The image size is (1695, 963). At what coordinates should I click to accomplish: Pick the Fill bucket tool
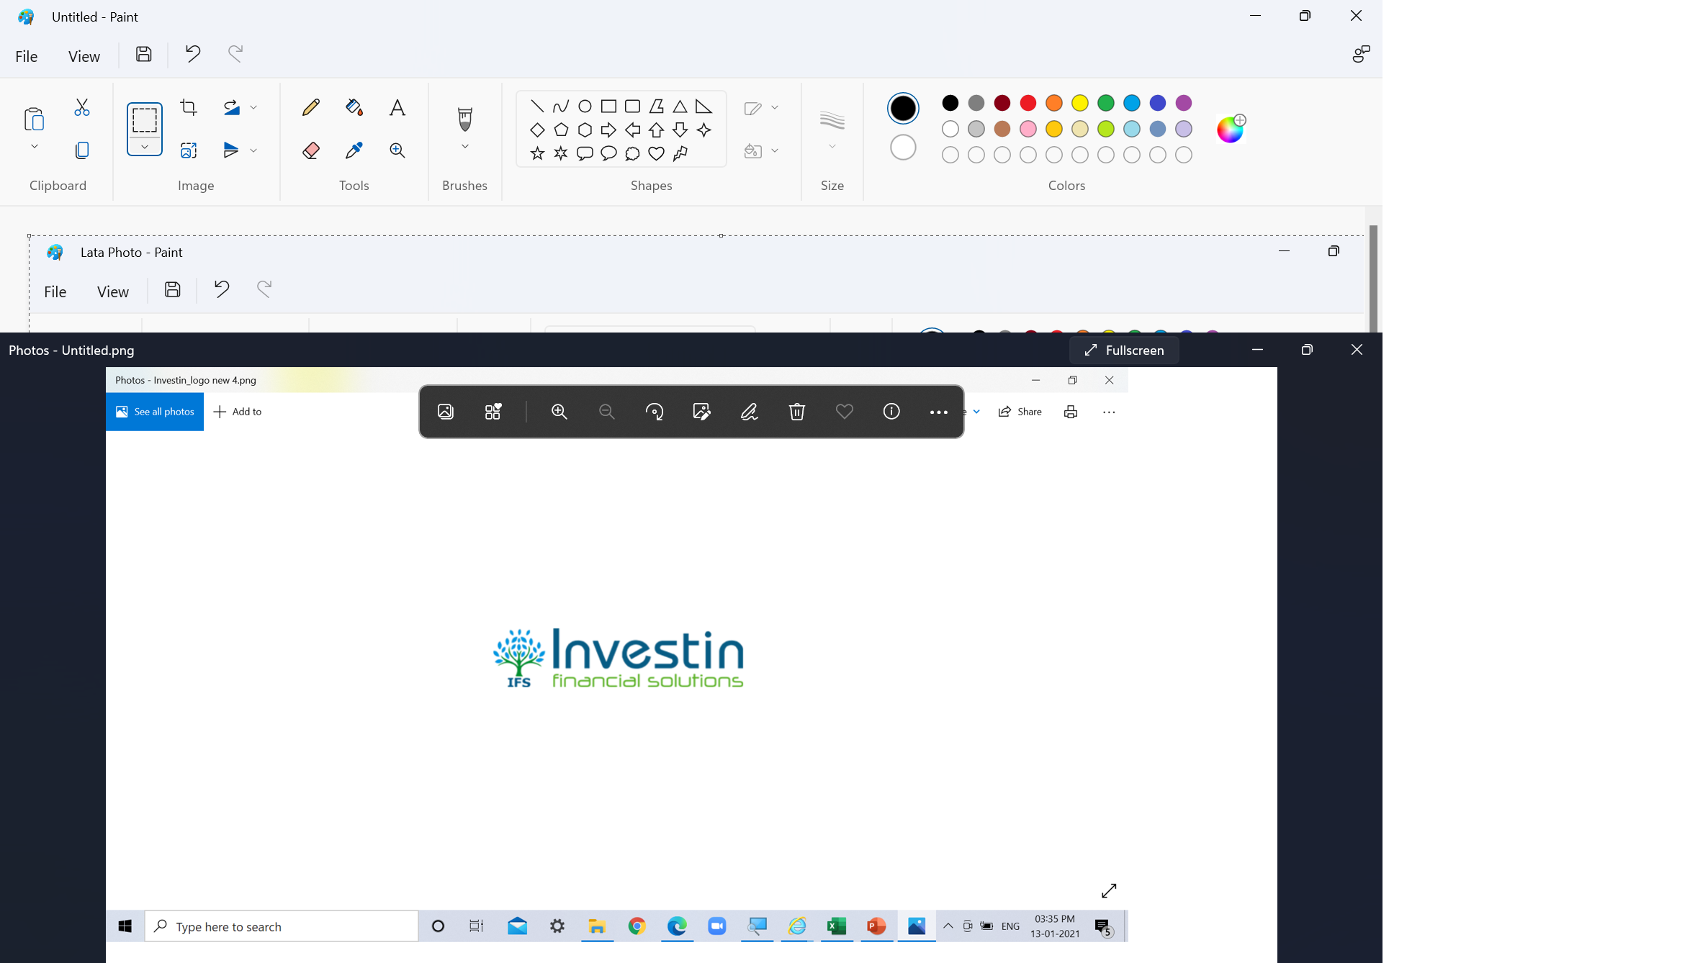(354, 107)
